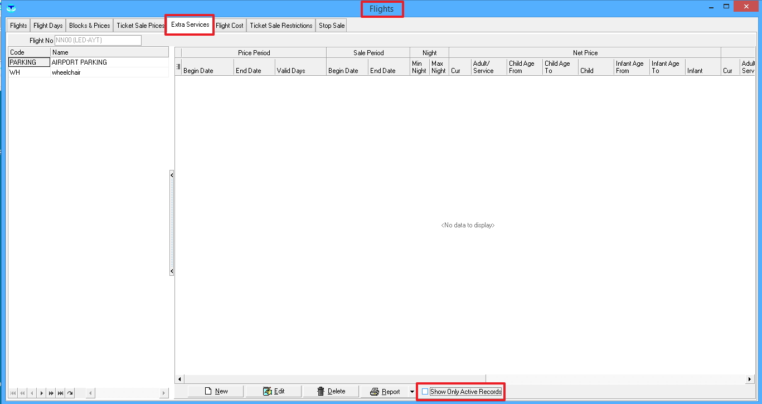Click the previous page navigator arrow

coord(22,393)
